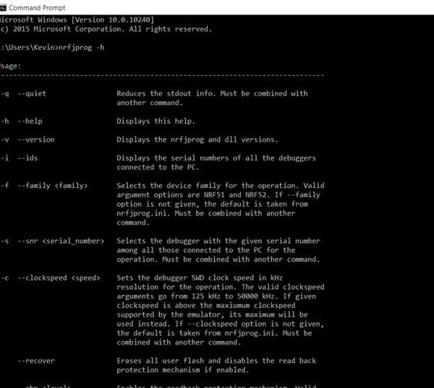The height and width of the screenshot is (388, 434).
Task: Click the "Displays this help." description
Action: [156, 121]
